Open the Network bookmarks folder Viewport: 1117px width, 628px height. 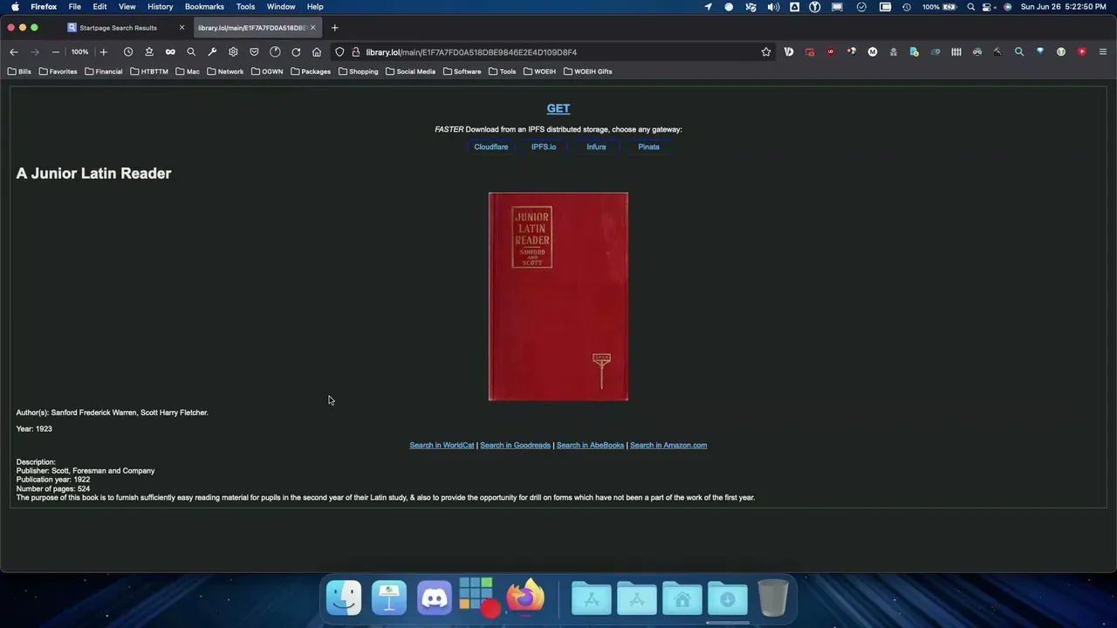(225, 72)
